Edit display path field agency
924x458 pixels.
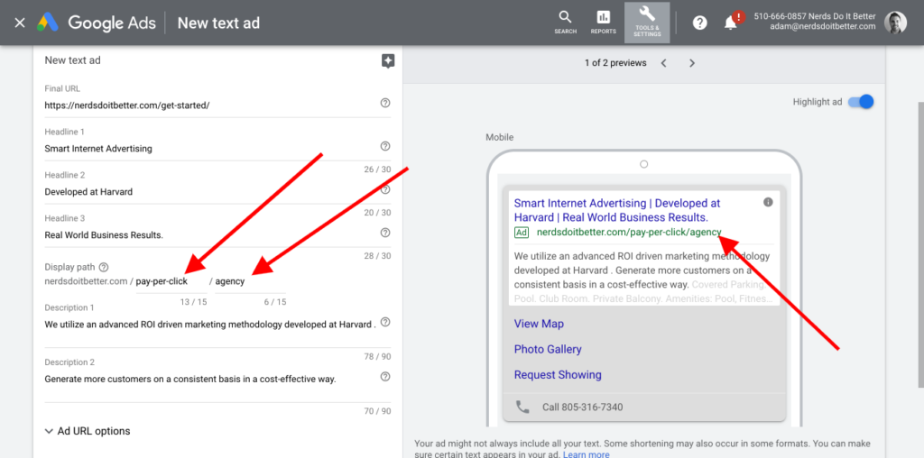[250, 281]
